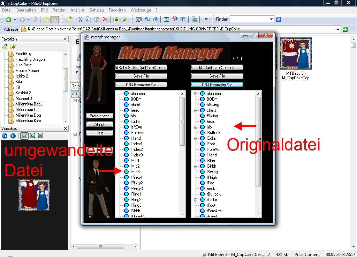Close the Vorschau panel
This screenshot has width=357, height=257.
[65, 128]
